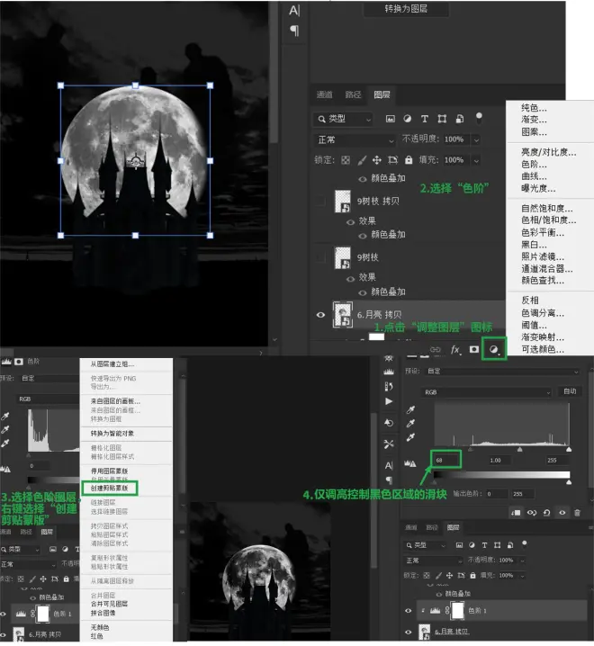Open 正常 blend mode dropdown in 9树枝 panel

tap(355, 140)
